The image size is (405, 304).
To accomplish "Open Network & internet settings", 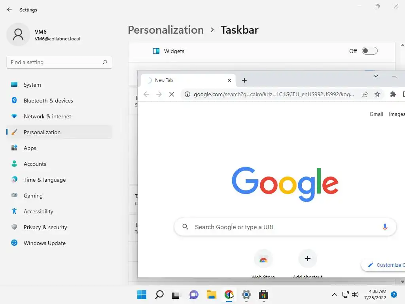I will pos(59,116).
